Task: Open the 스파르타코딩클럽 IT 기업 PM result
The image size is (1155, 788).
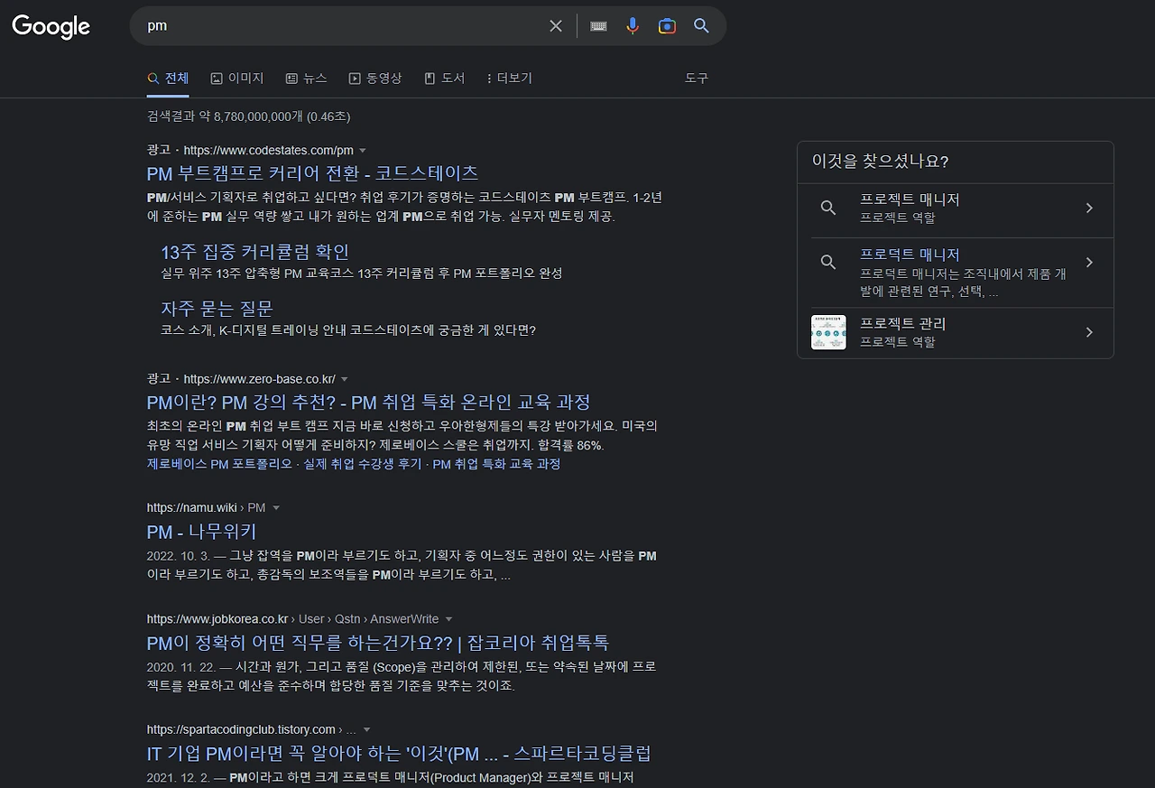Action: pos(399,753)
